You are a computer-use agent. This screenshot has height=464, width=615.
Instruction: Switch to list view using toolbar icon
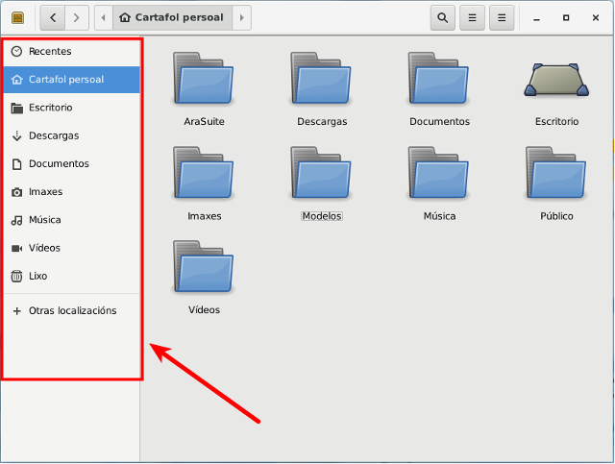point(471,17)
